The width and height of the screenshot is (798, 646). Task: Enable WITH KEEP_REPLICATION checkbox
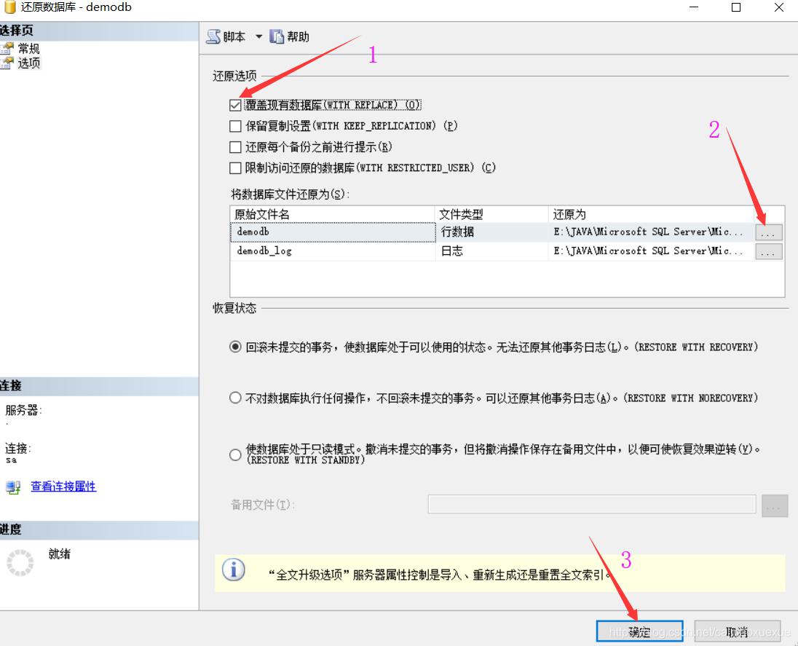coord(235,126)
